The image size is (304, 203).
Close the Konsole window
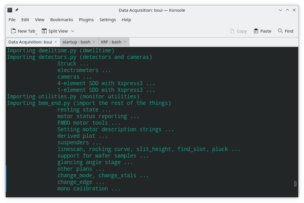pos(294,10)
